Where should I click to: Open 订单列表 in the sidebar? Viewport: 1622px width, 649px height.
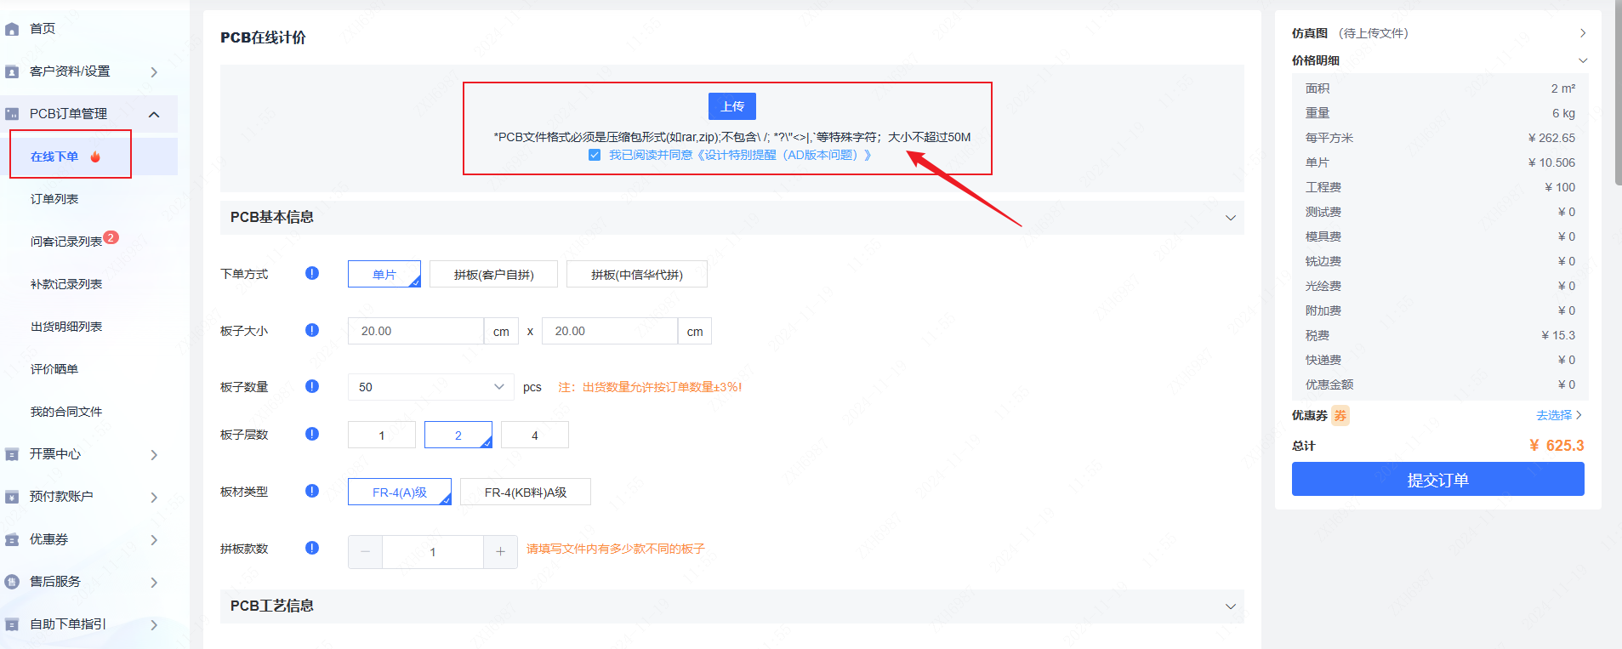pos(54,199)
